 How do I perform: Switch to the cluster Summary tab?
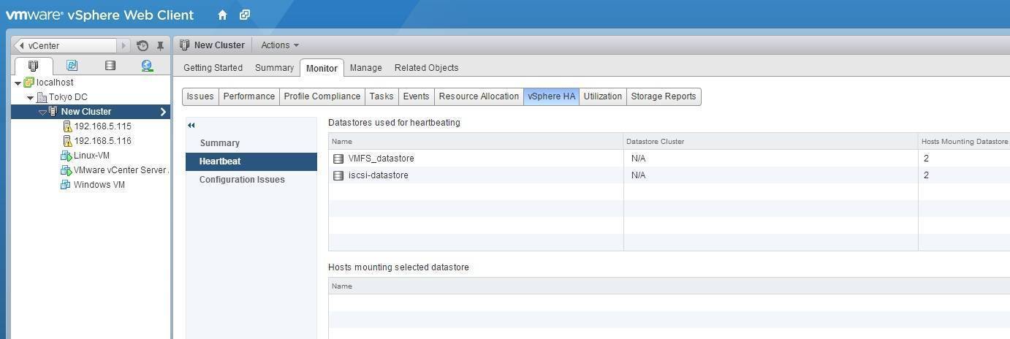(x=274, y=68)
